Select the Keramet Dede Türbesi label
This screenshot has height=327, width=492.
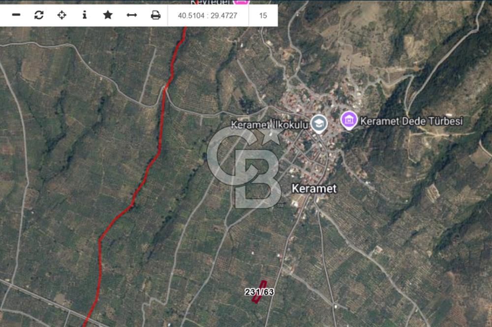coord(411,121)
